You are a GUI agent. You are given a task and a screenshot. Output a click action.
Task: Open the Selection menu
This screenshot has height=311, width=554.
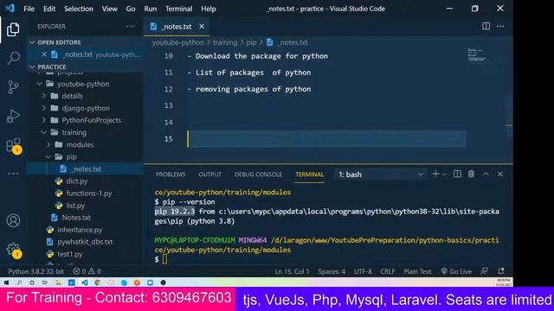point(79,9)
